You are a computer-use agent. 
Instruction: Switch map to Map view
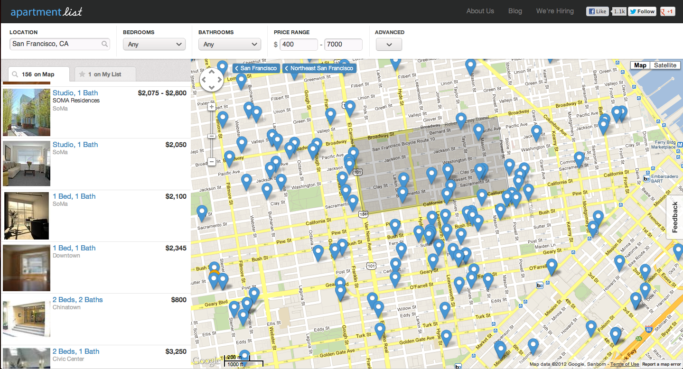click(640, 65)
